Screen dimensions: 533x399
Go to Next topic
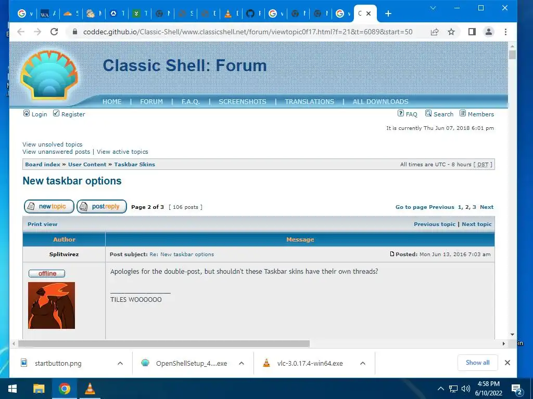(477, 224)
